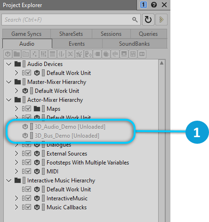Image resolution: width=209 pixels, height=222 pixels.
Task: Toggle the Music Callbacks checkbox
Action: [x=28, y=207]
